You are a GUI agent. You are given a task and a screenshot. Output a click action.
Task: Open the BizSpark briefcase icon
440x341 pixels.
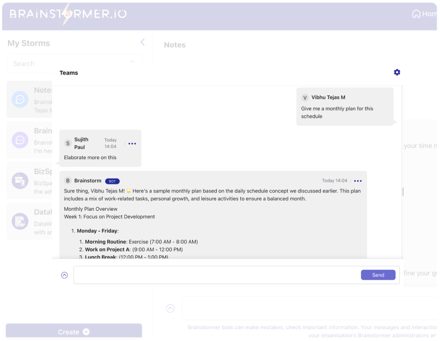tap(20, 181)
